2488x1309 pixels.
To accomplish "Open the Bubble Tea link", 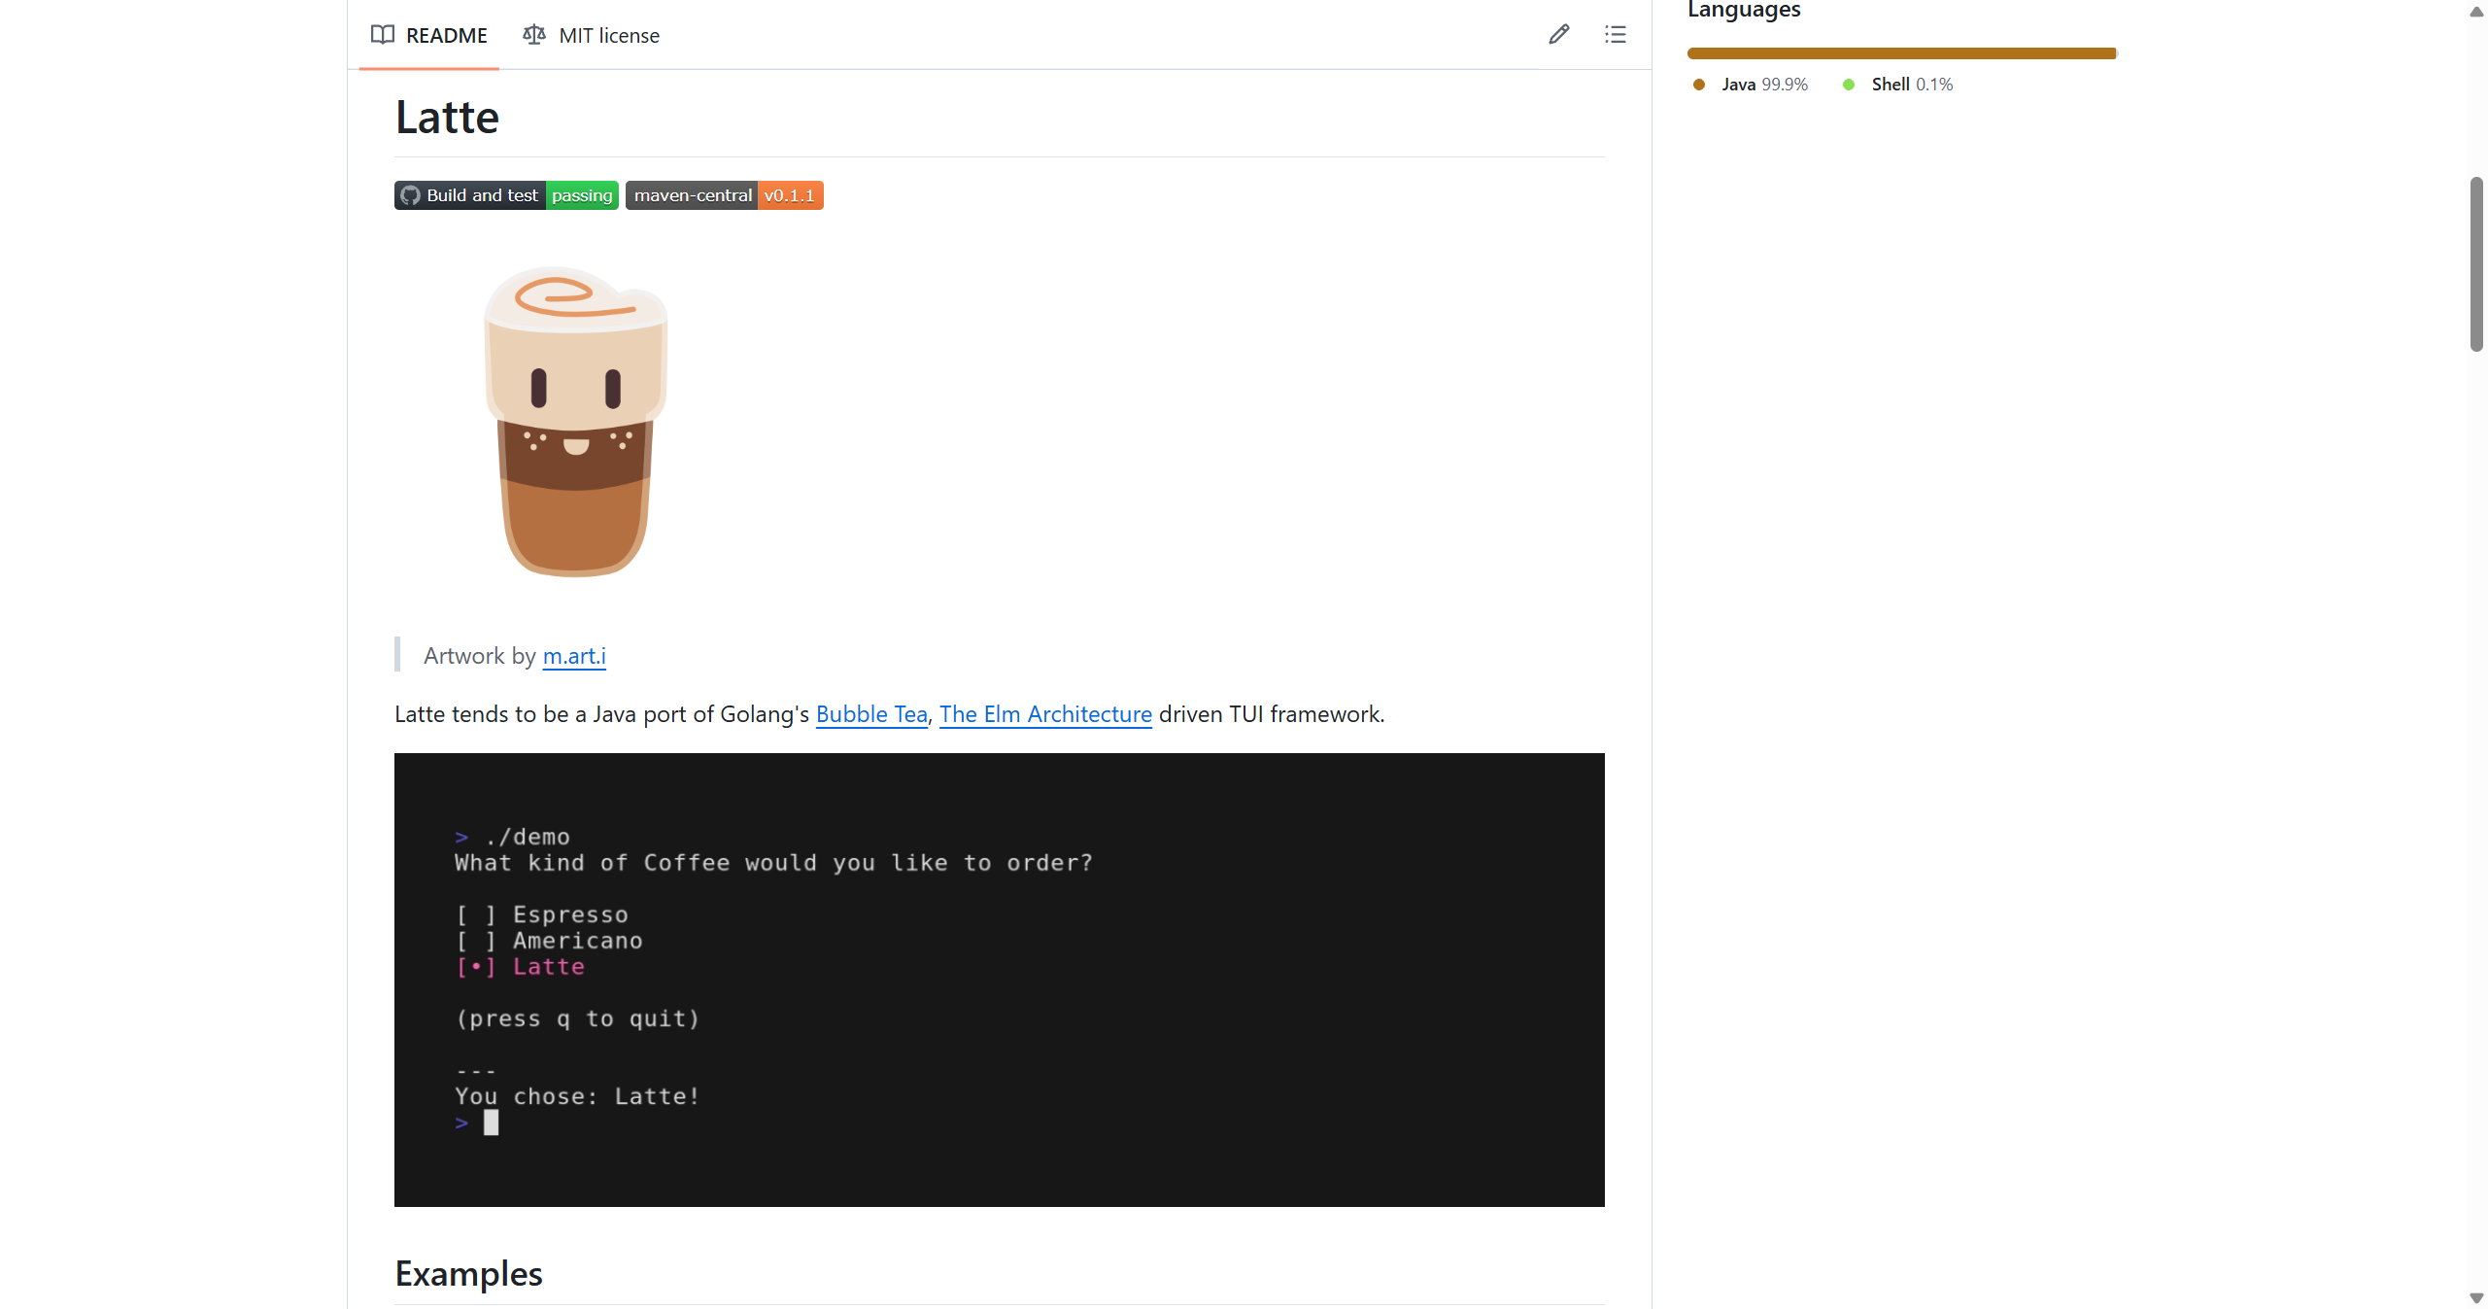I will 870,714.
